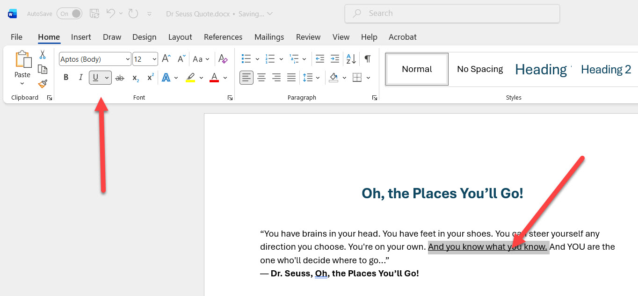Click the Search box
638x296 pixels.
[452, 14]
